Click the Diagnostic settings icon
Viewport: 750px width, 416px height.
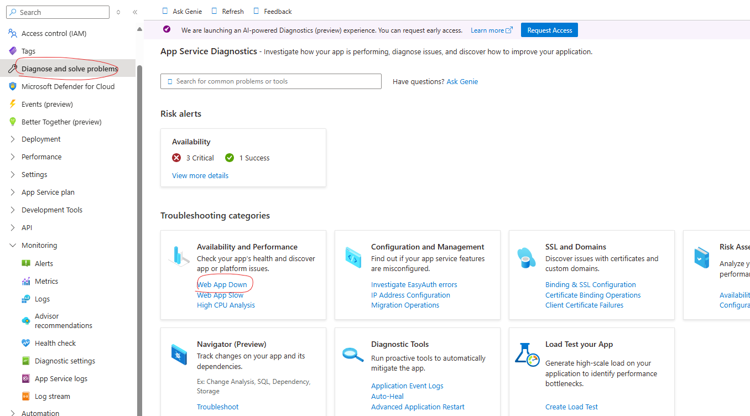click(x=26, y=361)
